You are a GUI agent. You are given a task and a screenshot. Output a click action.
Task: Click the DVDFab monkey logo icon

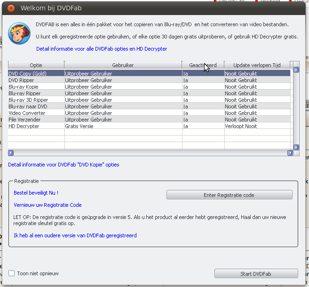(x=19, y=33)
